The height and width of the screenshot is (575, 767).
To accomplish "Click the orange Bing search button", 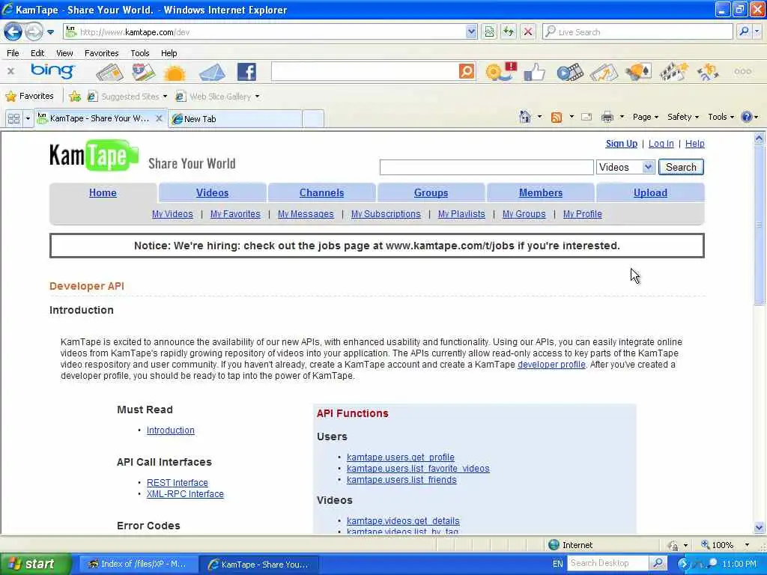I will click(x=467, y=71).
